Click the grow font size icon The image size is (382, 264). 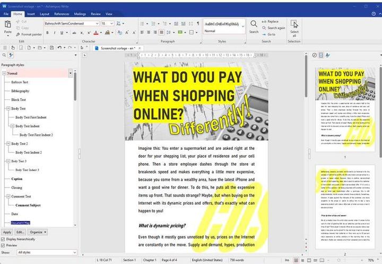tap(127, 33)
